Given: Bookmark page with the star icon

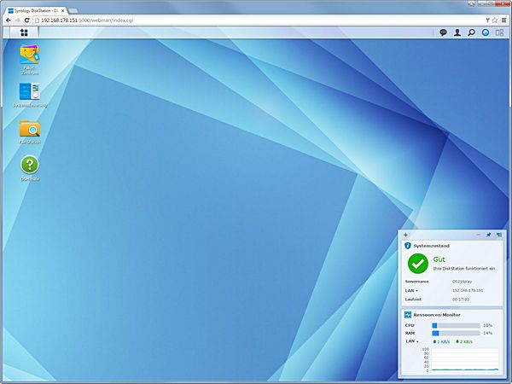Looking at the screenshot, I should coord(495,20).
